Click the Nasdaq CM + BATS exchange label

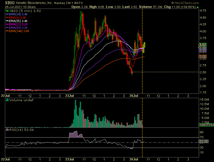point(68,3)
